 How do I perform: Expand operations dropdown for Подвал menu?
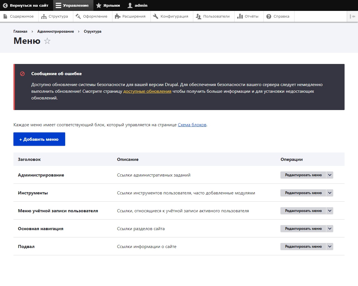(330, 247)
